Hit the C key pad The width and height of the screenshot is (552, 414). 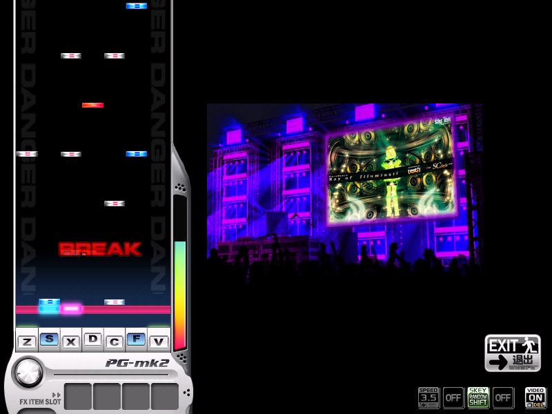pos(115,341)
